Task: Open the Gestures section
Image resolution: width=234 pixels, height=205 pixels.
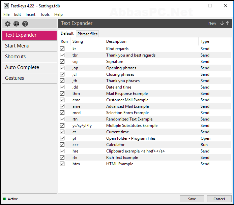Action: pyautogui.click(x=29, y=78)
